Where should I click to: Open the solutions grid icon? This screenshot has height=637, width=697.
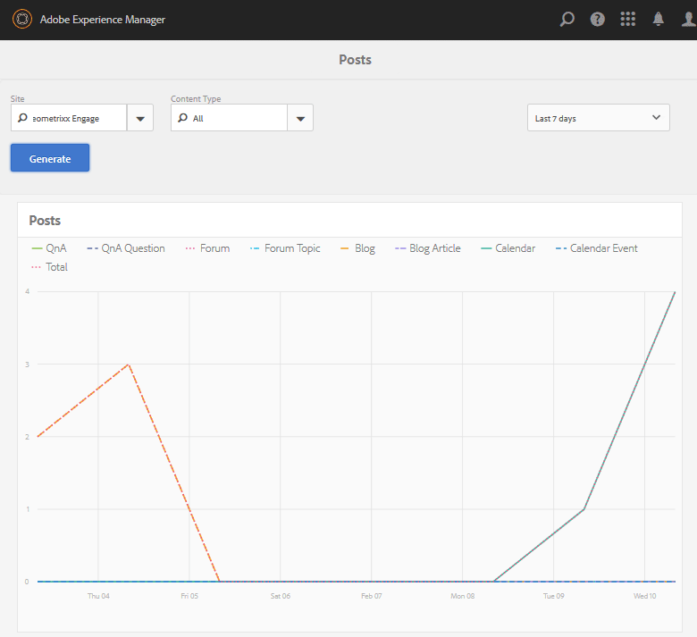[627, 19]
